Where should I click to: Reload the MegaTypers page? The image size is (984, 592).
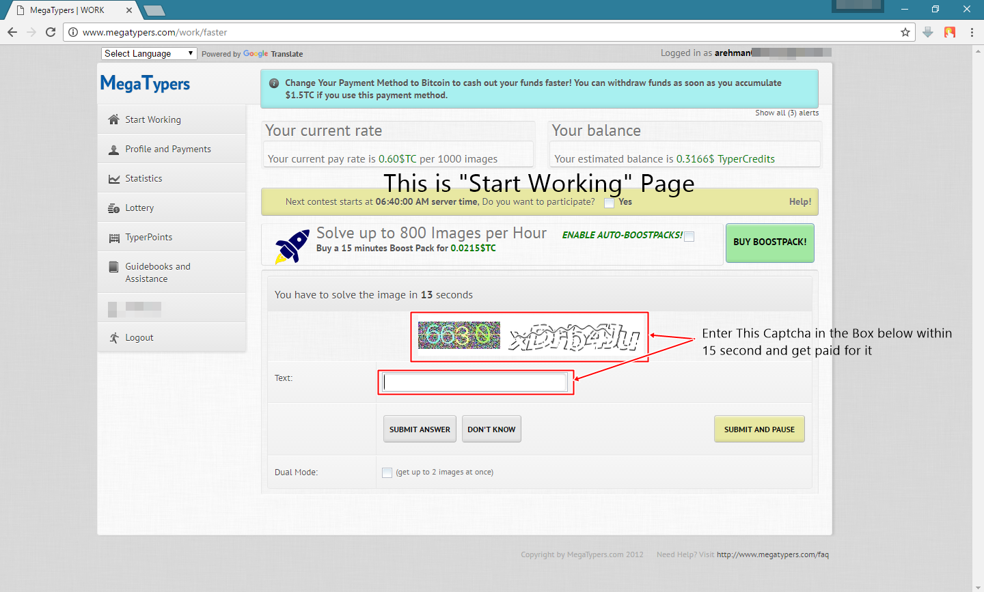pyautogui.click(x=51, y=32)
